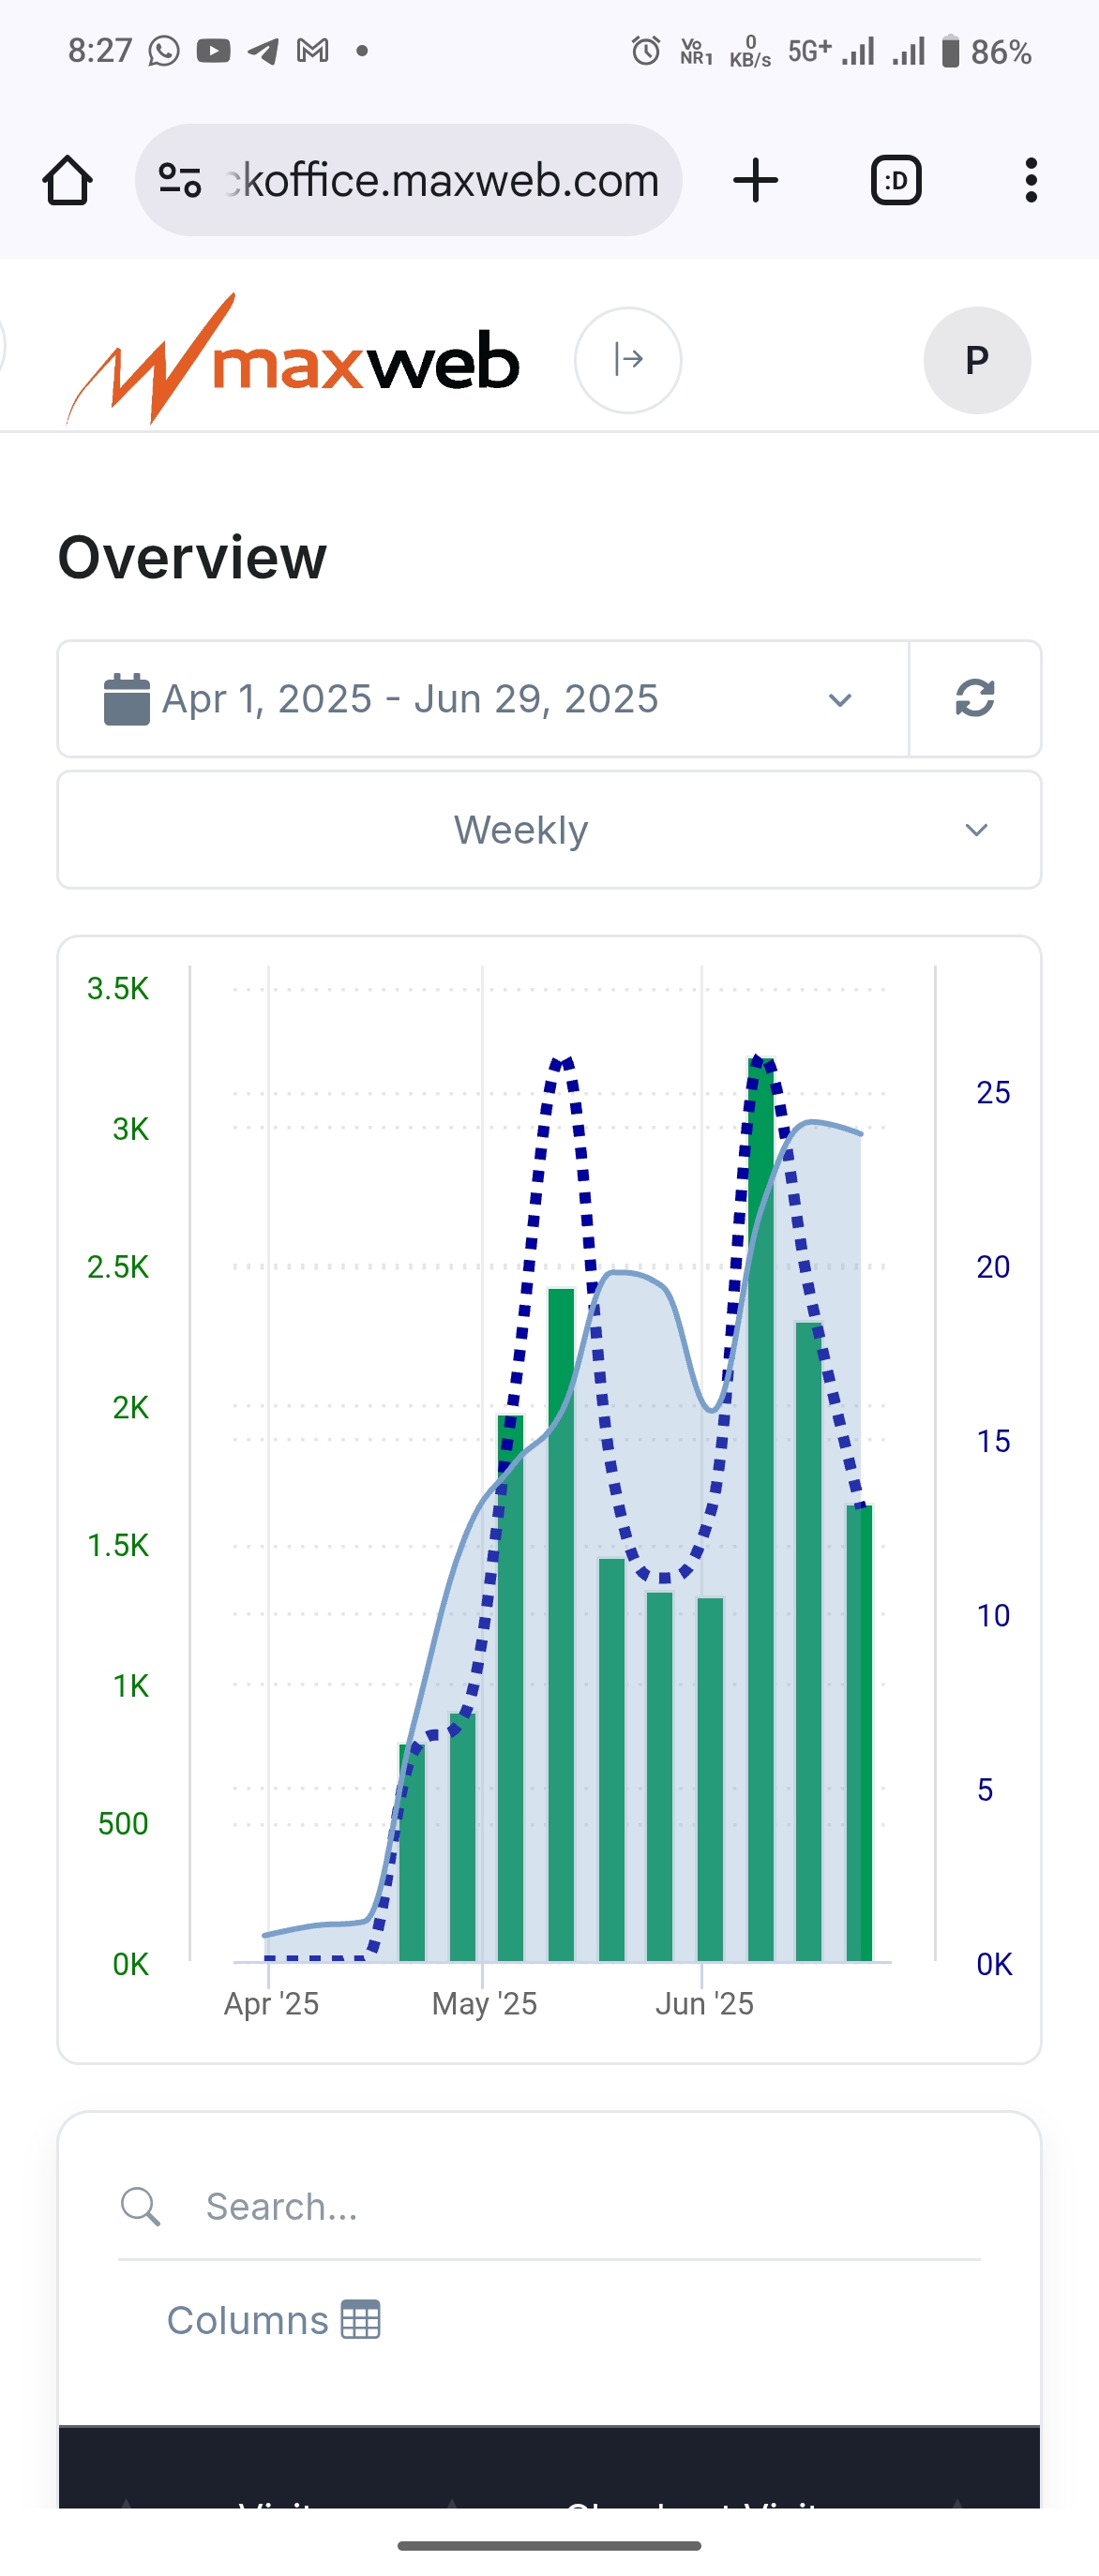Toggle the sidebar with the arrow button
Viewport: 1099px width, 2576px height.
coord(628,360)
